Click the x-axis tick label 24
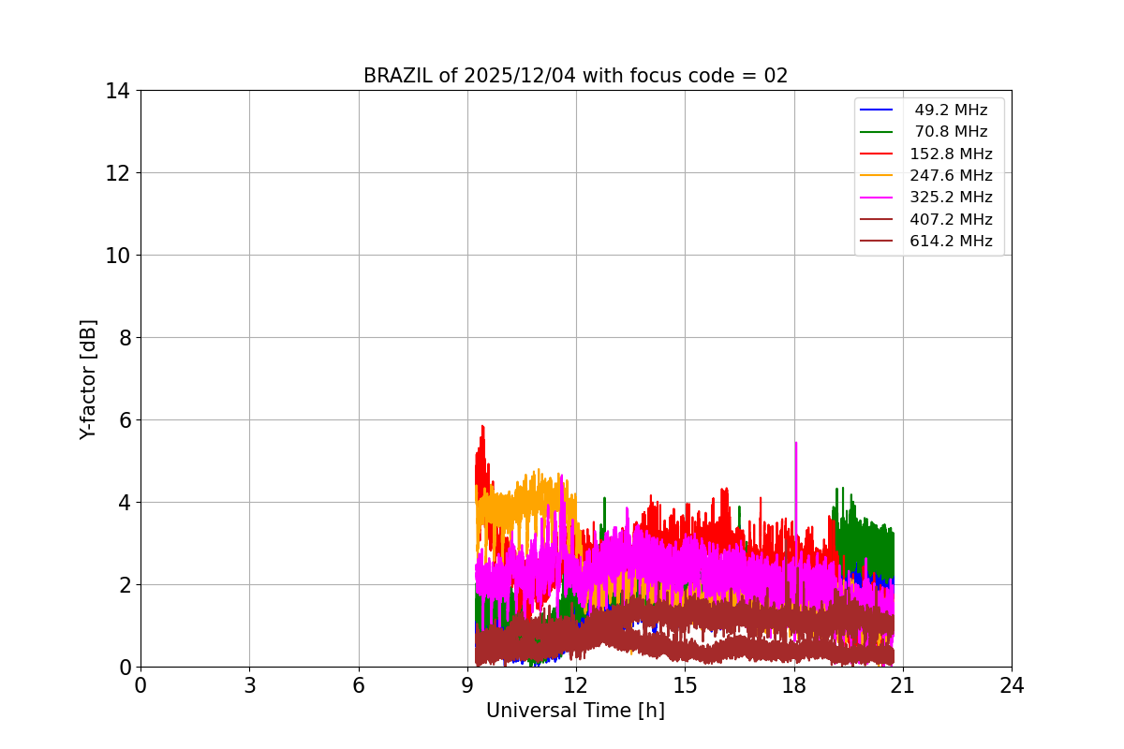 point(1012,685)
